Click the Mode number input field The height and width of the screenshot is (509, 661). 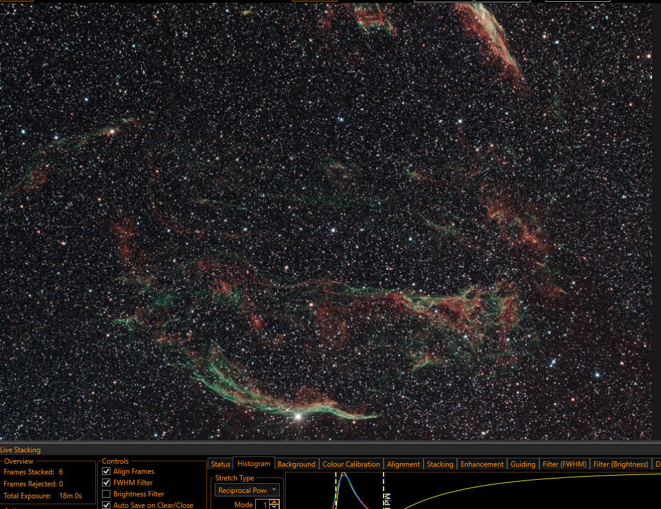click(262, 504)
